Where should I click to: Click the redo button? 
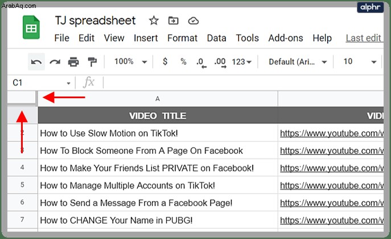[55, 62]
